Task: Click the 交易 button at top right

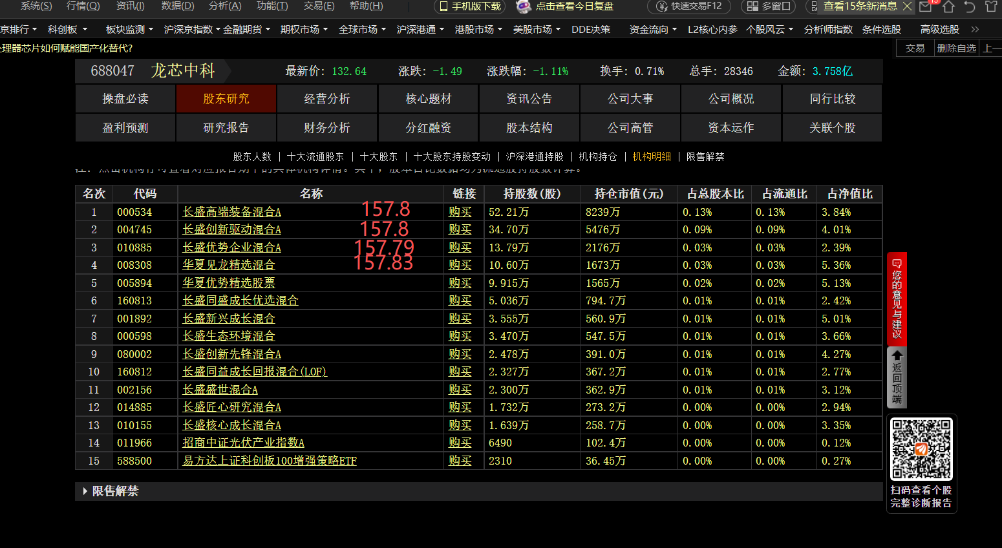Action: [915, 48]
